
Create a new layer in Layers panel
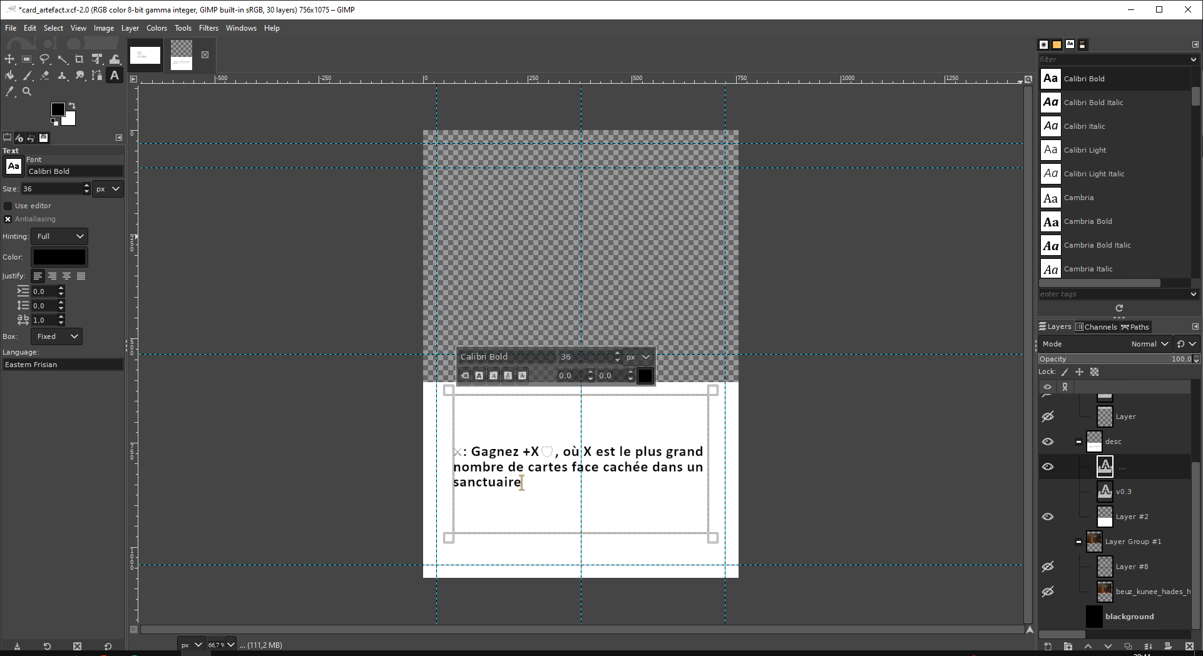point(1048,646)
